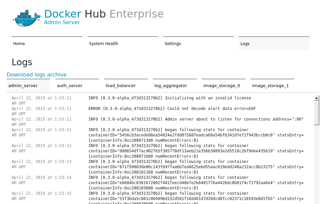326x204 pixels.
Task: Select the Logs navigation tab
Action: tap(274, 43)
